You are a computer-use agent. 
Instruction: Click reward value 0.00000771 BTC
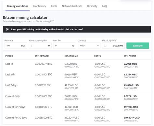44,64
